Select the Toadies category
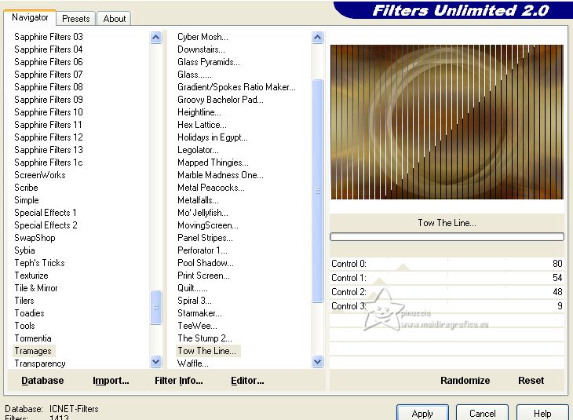Screen dimensions: 573x420 29,313
